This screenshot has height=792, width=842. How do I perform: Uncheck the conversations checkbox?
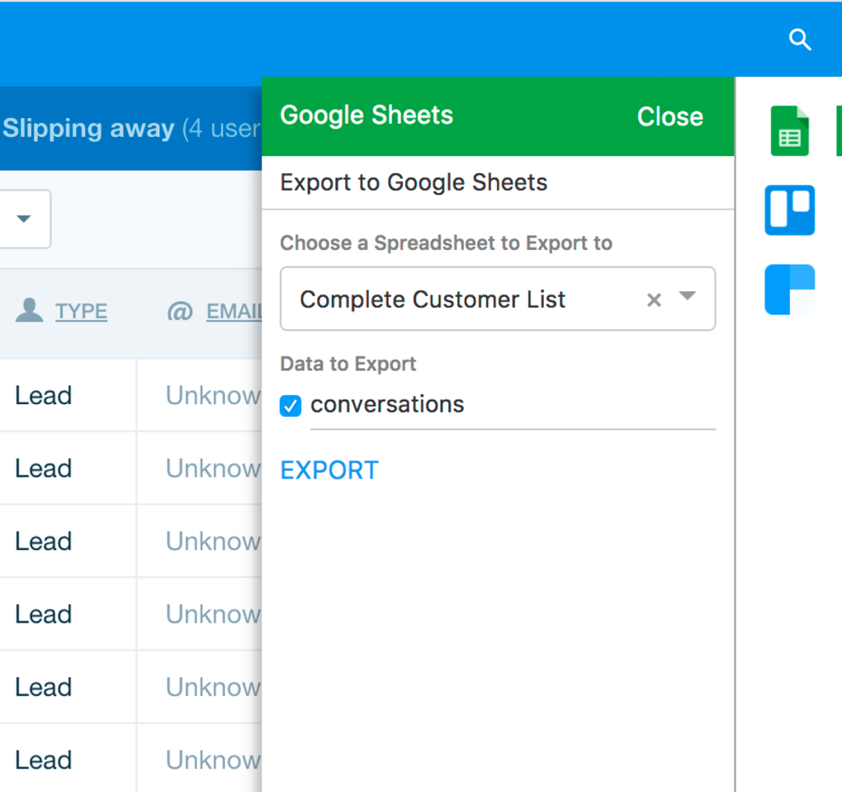[x=290, y=405]
